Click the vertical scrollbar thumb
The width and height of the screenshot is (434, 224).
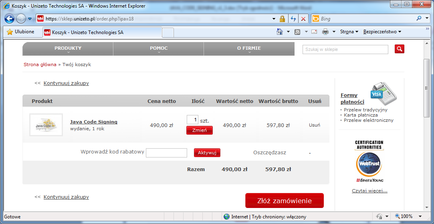[x=426, y=88]
